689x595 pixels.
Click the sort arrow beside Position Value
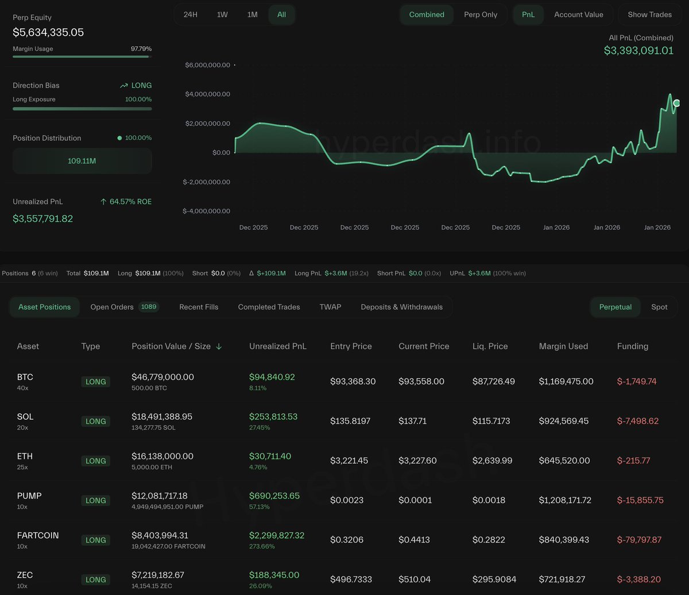219,347
